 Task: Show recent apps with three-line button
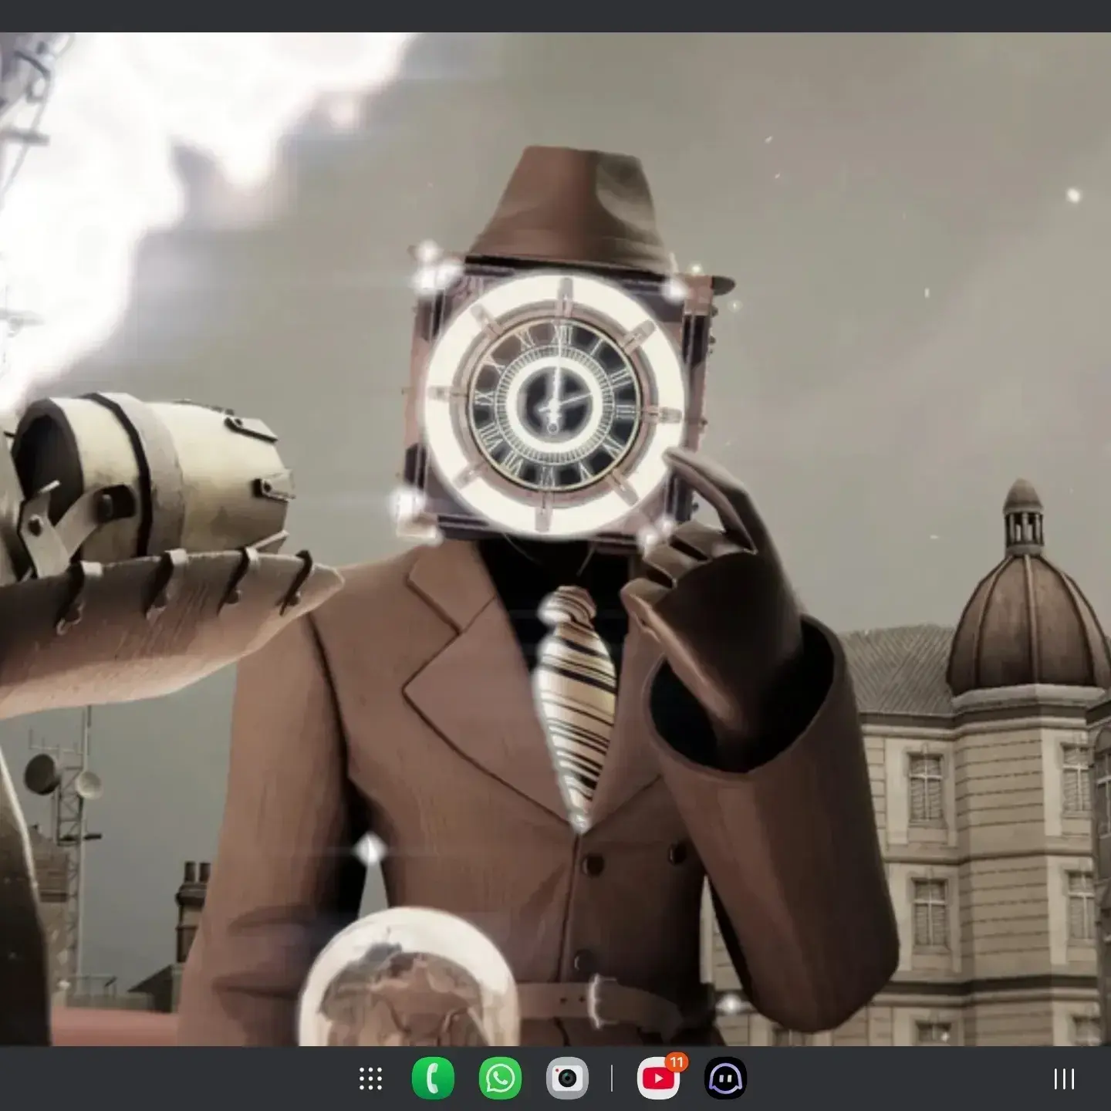coord(1064,1079)
